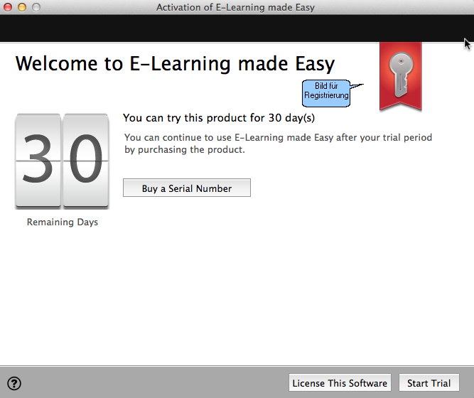
Task: Close the activation window
Action: 9,7
